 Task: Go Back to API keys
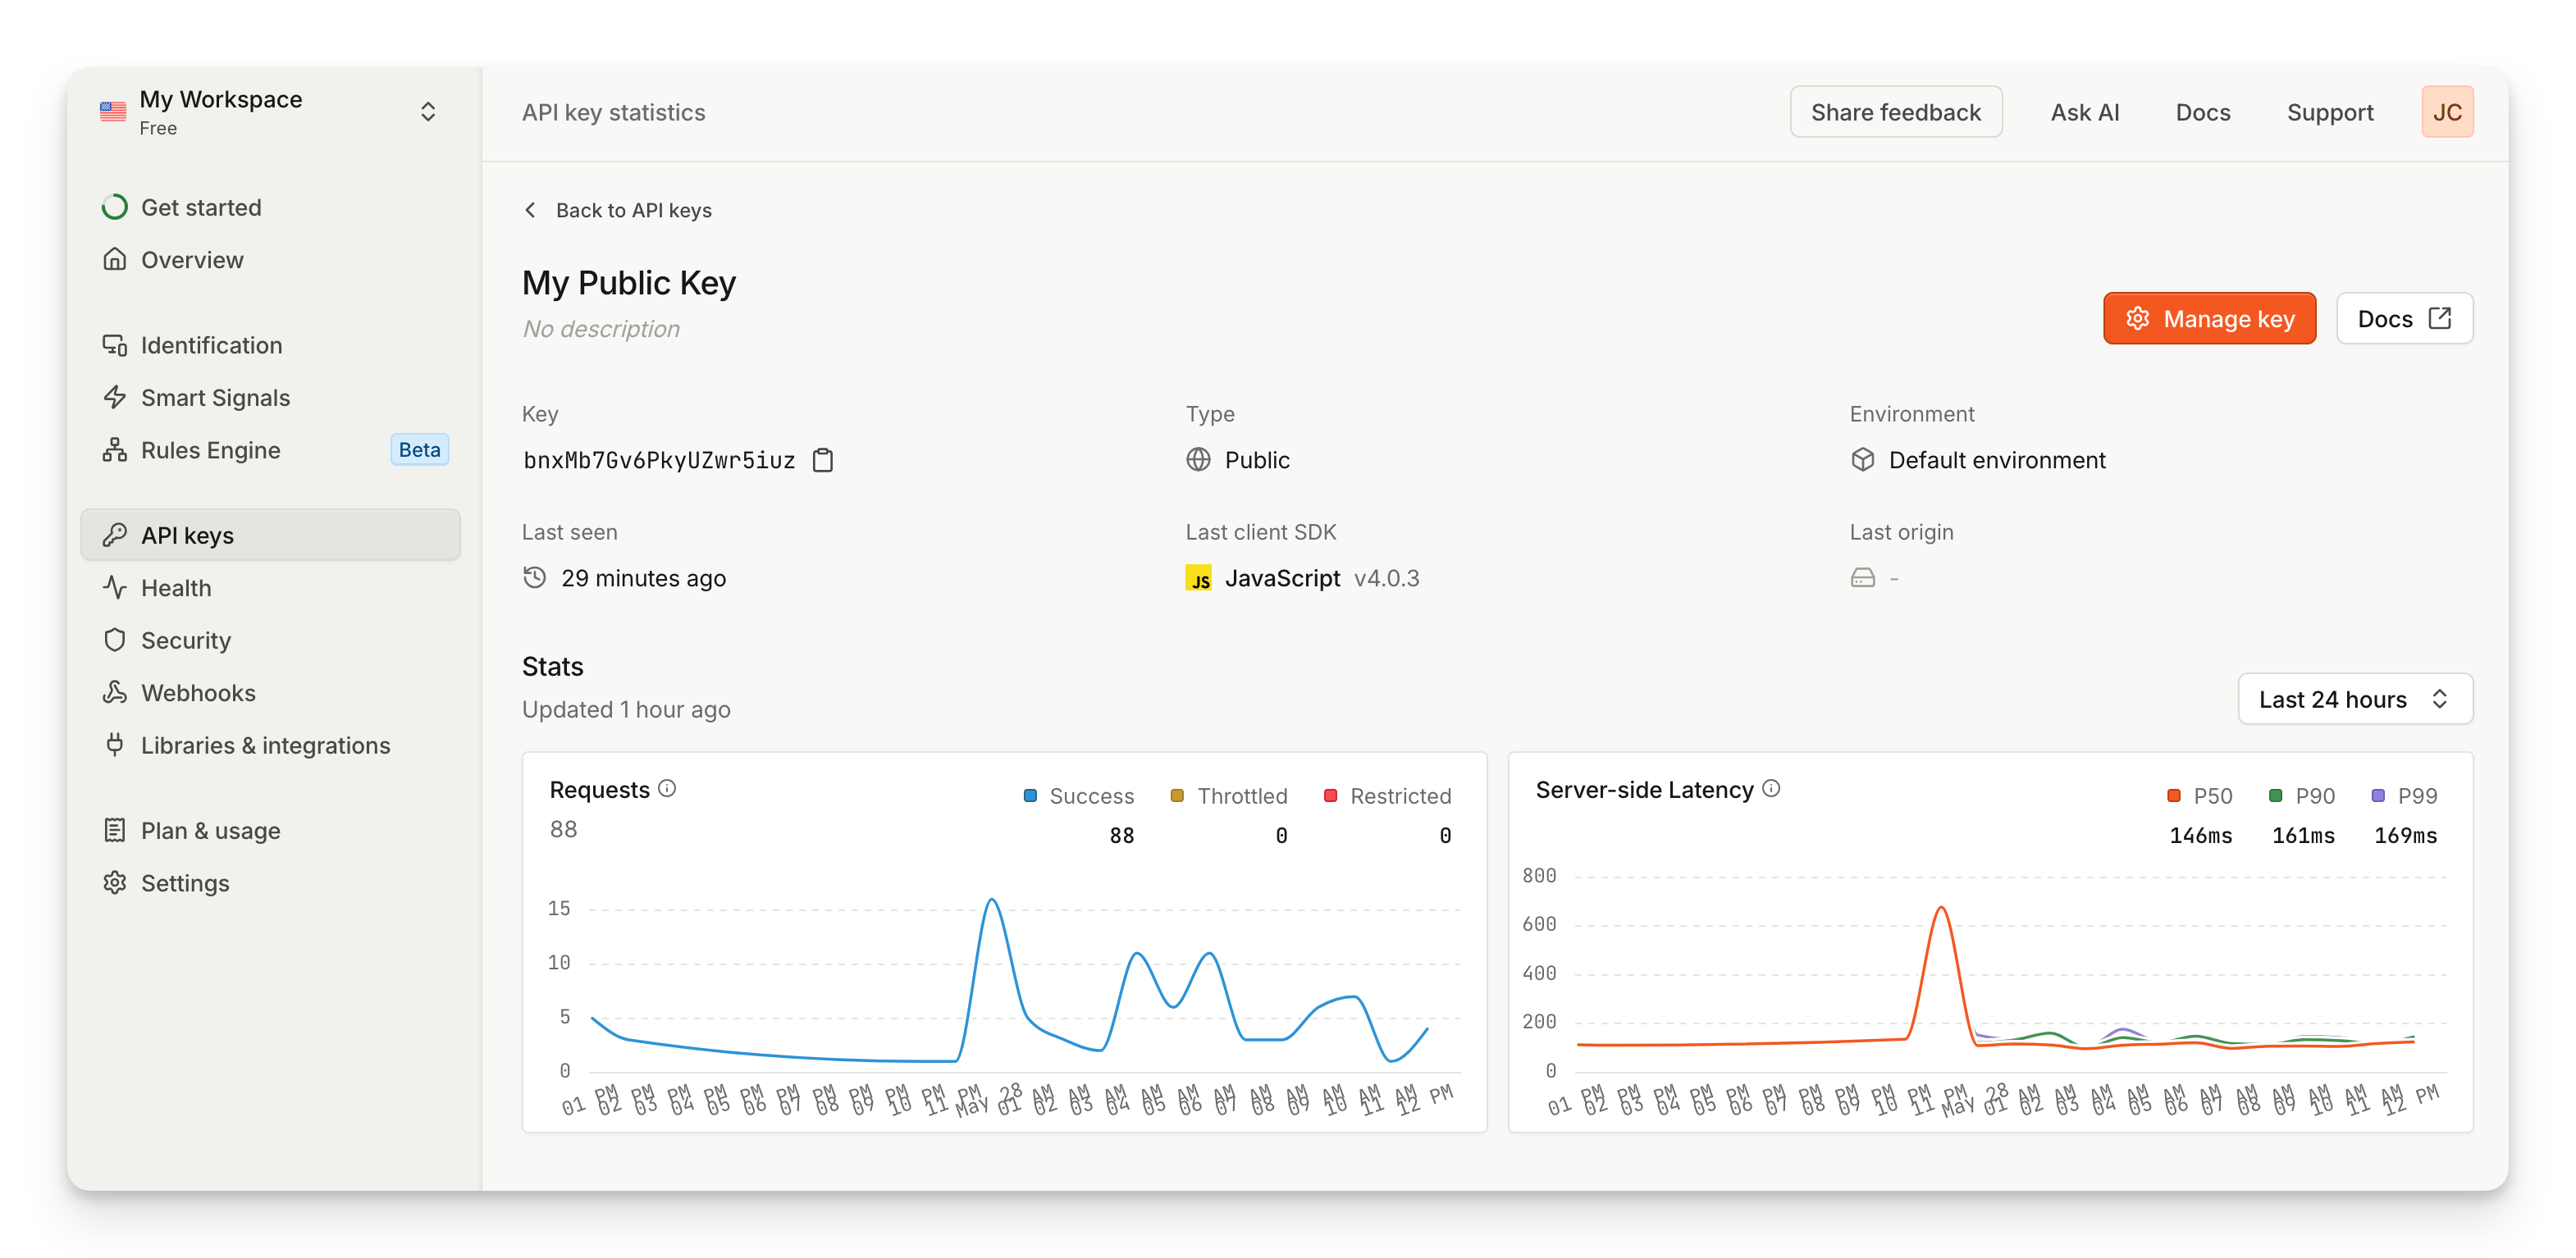[633, 210]
